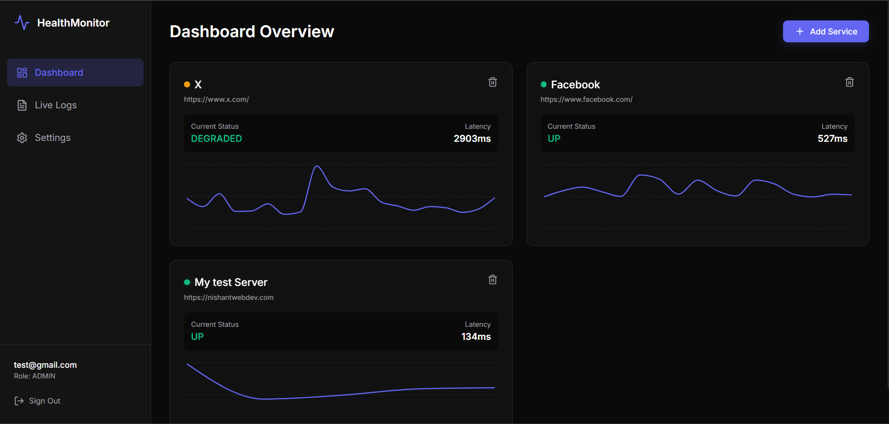
Task: Click the HealthMonitor pulse logo icon
Action: click(x=22, y=22)
